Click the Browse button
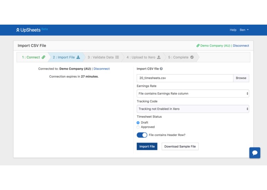Image resolution: width=267 pixels, height=190 pixels. click(241, 78)
